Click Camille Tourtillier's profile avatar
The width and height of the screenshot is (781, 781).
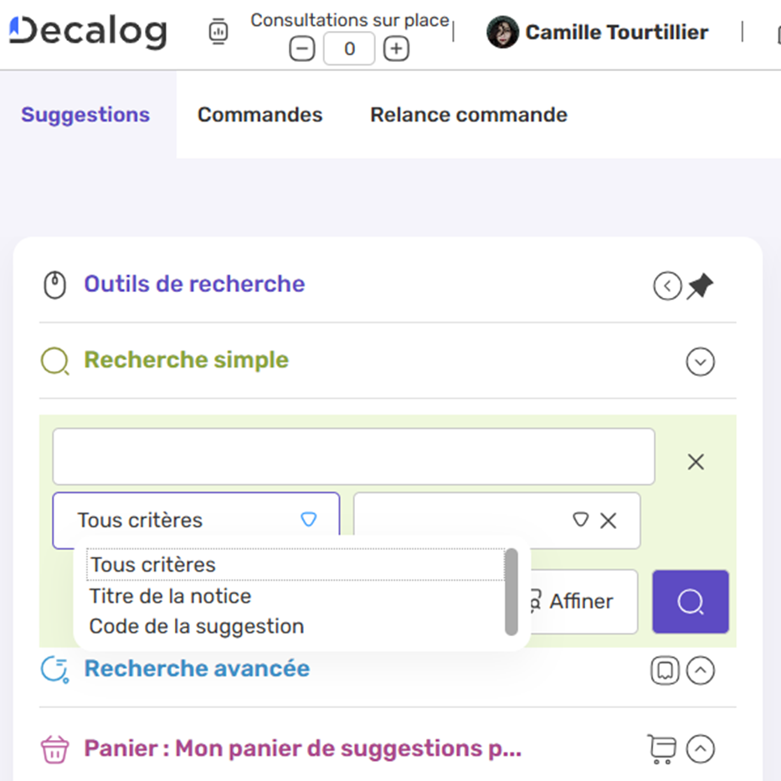[502, 33]
